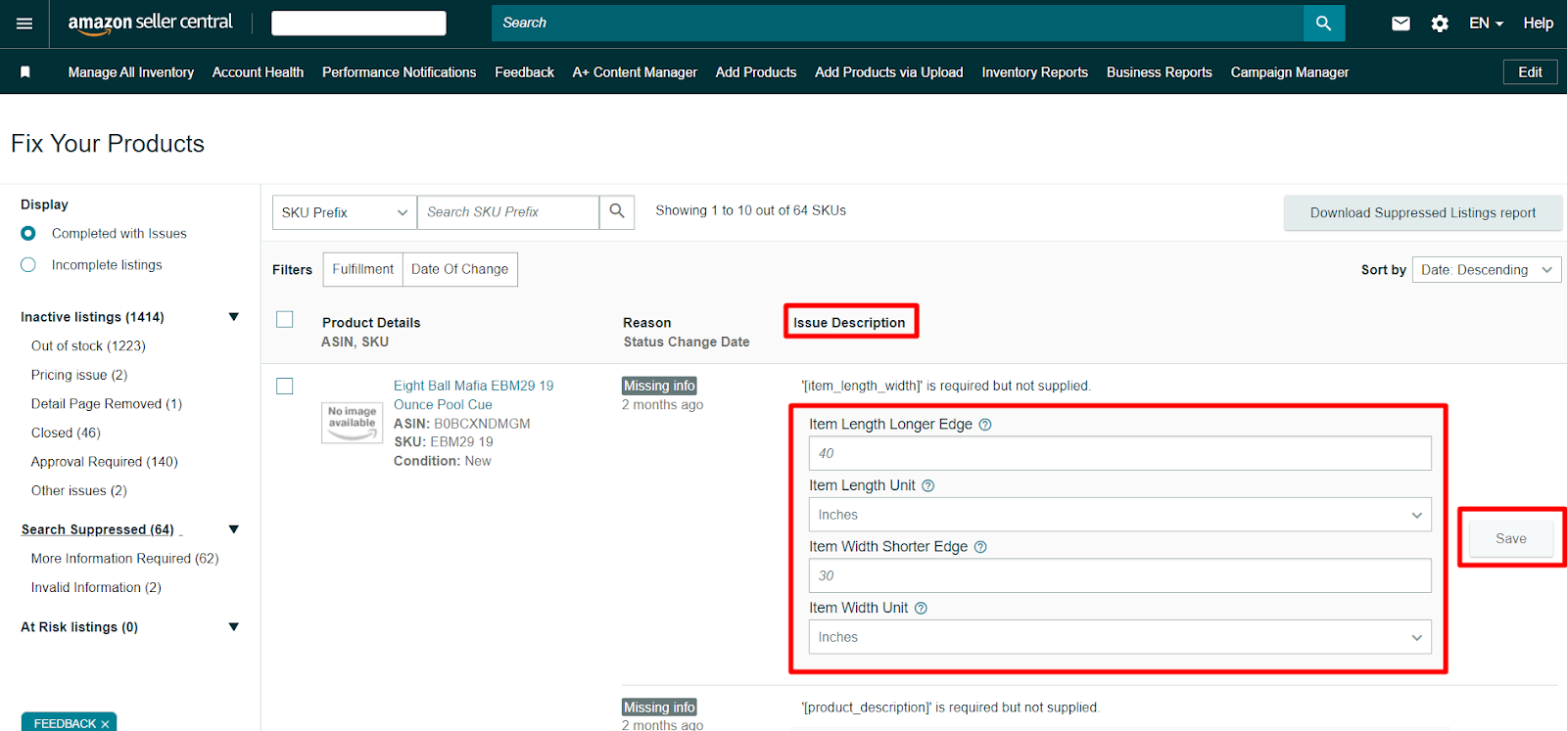
Task: Click the No image available thumbnail
Action: (x=352, y=423)
